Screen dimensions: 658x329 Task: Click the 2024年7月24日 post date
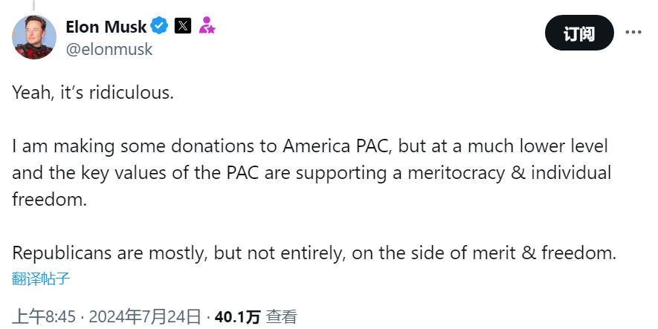(144, 317)
